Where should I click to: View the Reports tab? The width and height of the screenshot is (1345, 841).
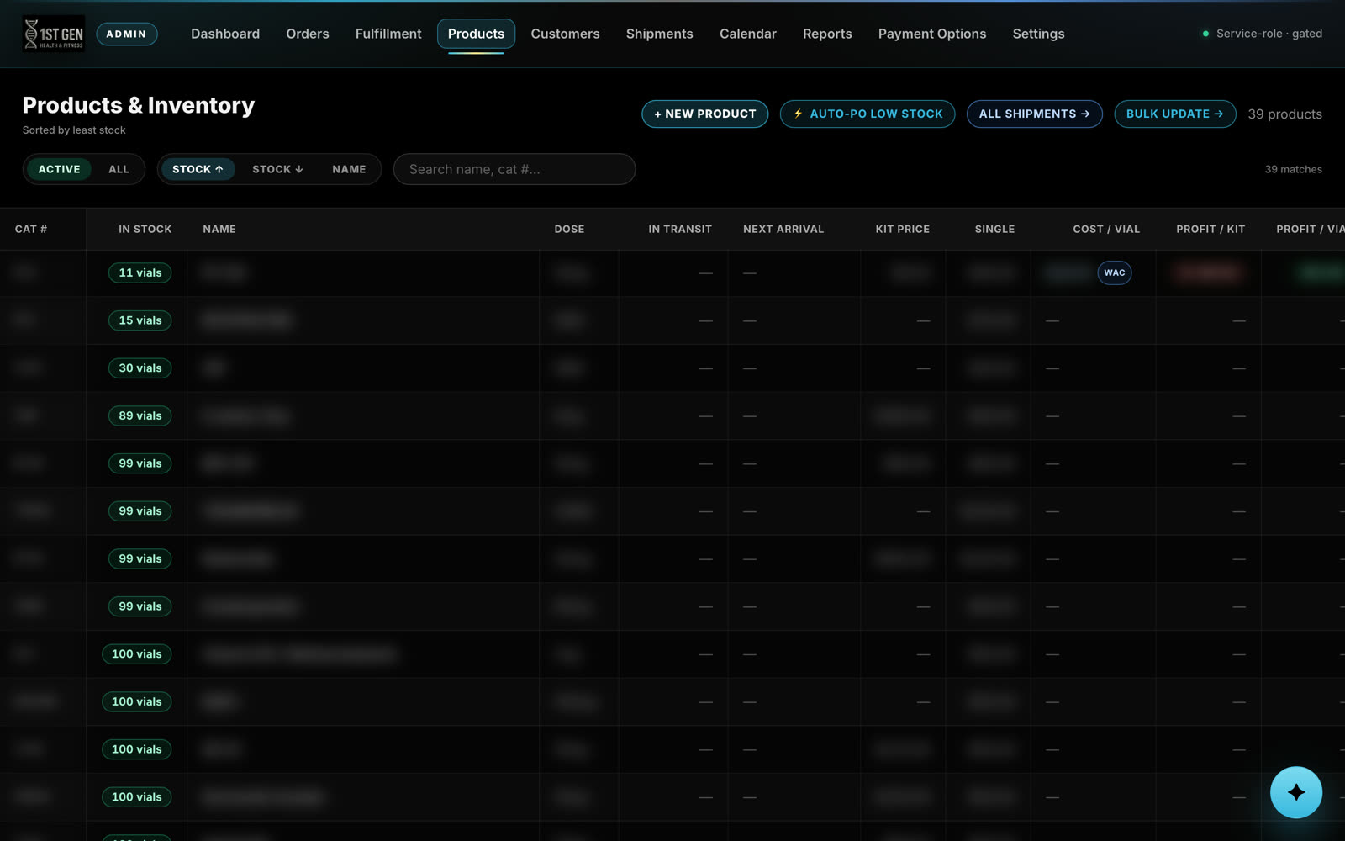point(827,34)
